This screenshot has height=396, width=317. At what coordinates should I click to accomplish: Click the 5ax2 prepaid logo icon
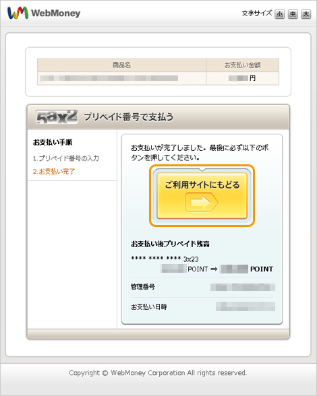57,117
